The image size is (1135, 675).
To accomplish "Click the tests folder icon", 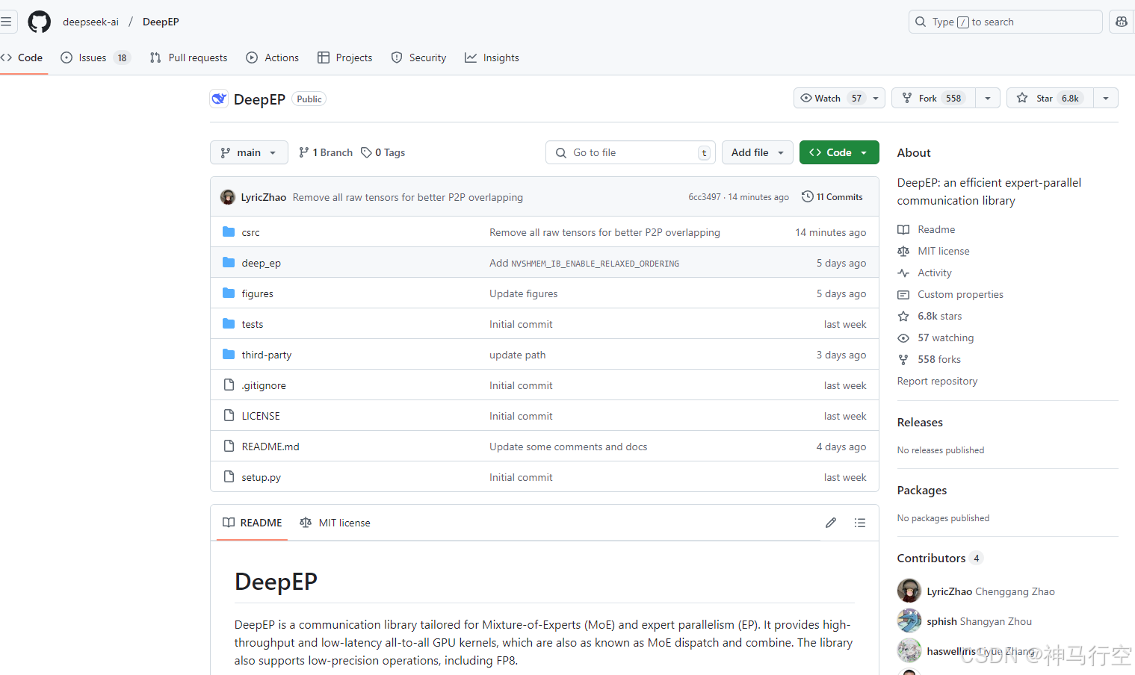I will (229, 324).
